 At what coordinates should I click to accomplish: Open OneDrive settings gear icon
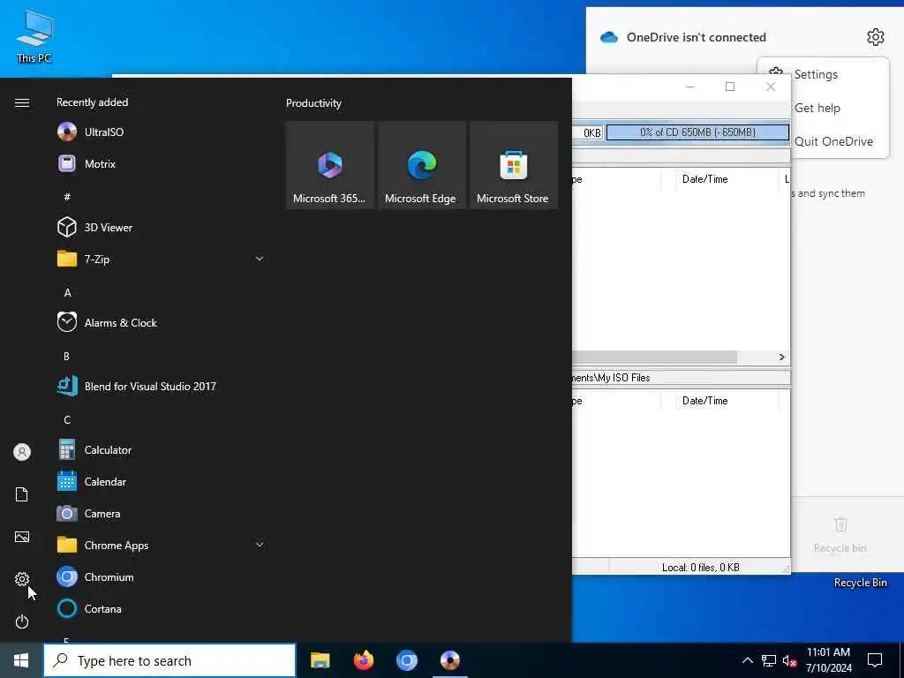[x=875, y=37]
